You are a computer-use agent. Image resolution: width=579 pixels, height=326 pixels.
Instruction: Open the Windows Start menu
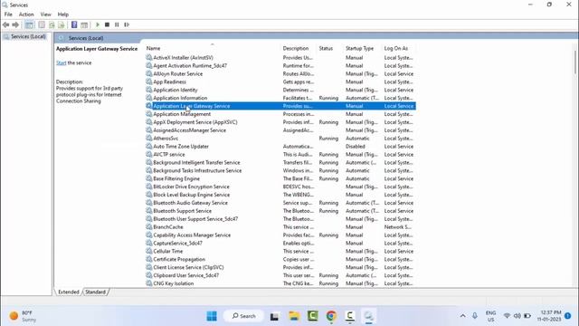(212, 316)
